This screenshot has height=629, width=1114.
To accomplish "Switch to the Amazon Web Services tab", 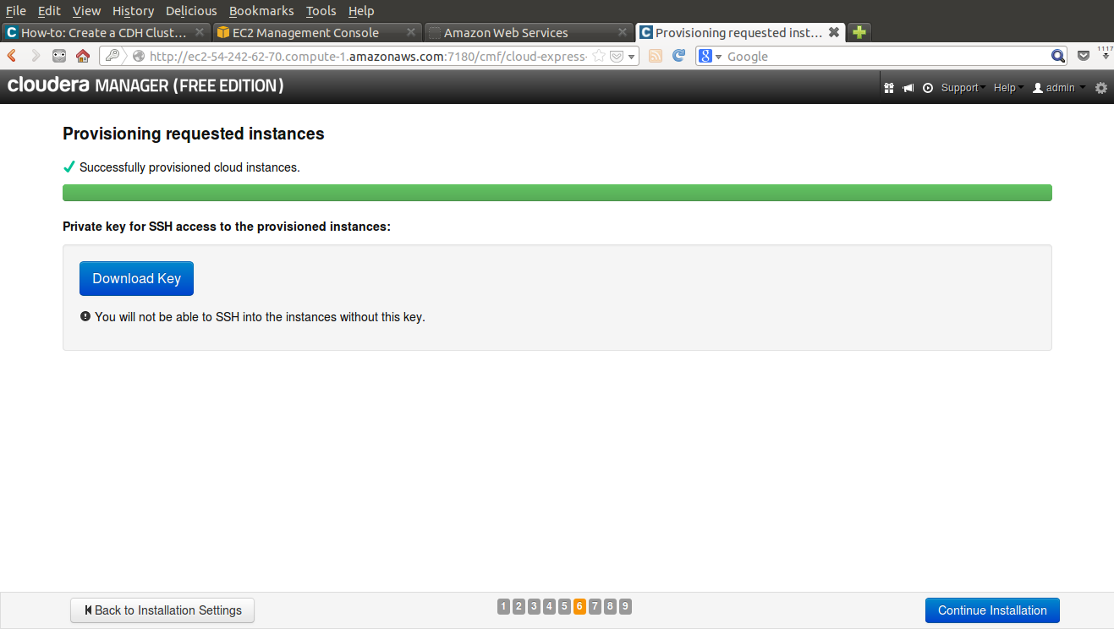I will pyautogui.click(x=528, y=32).
